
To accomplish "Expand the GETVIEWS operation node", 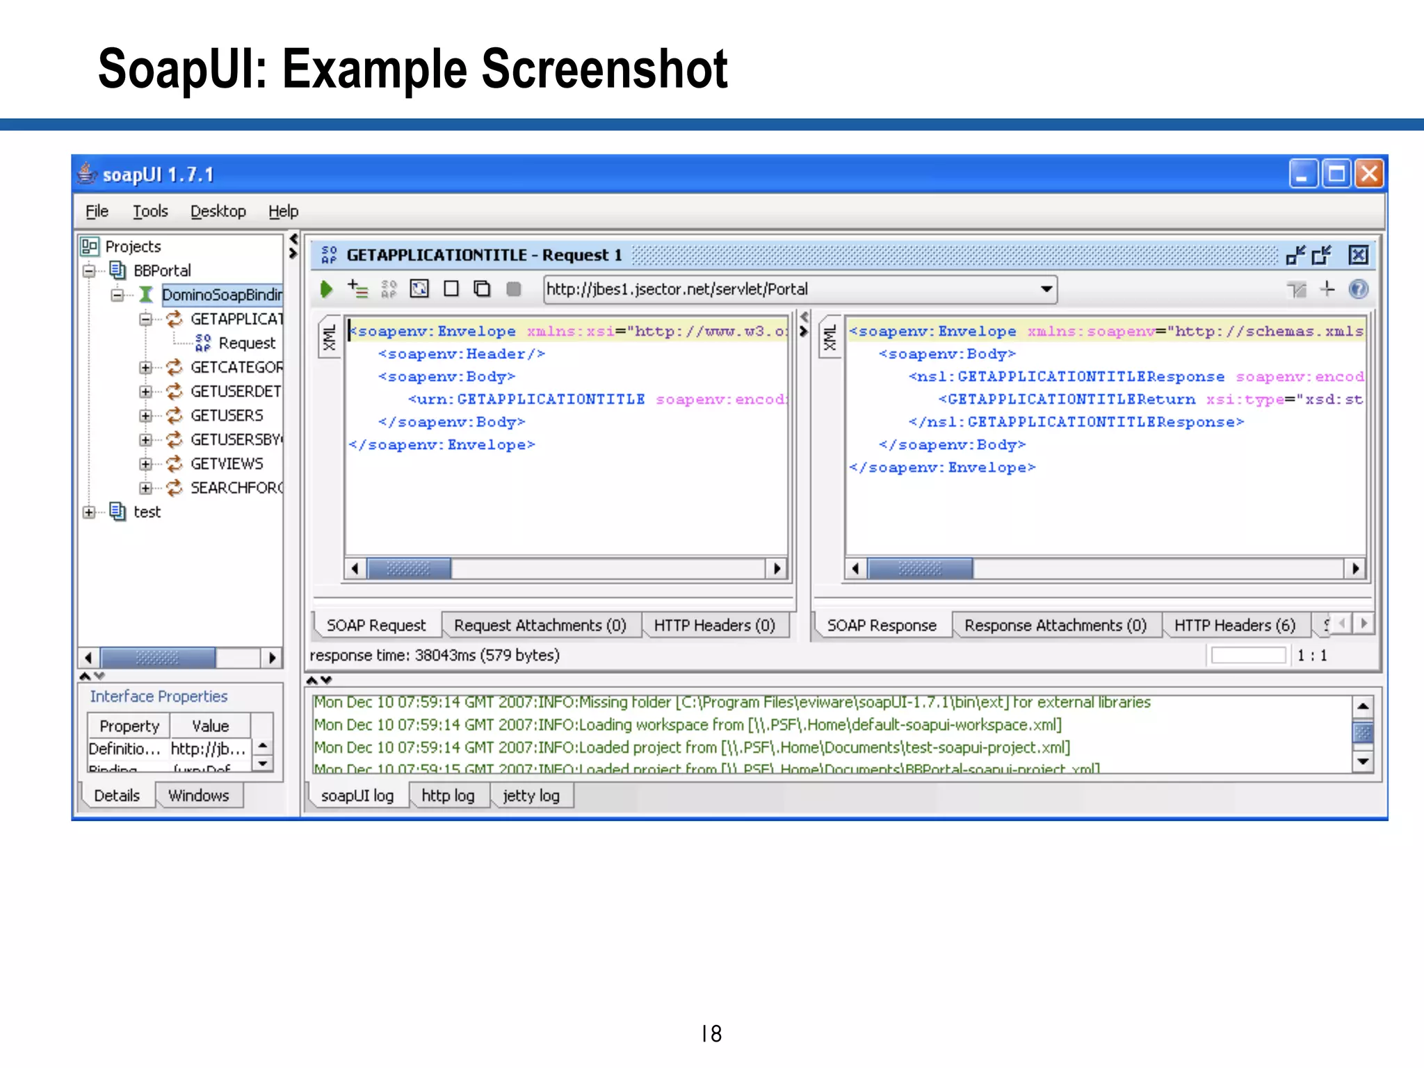I will [145, 464].
